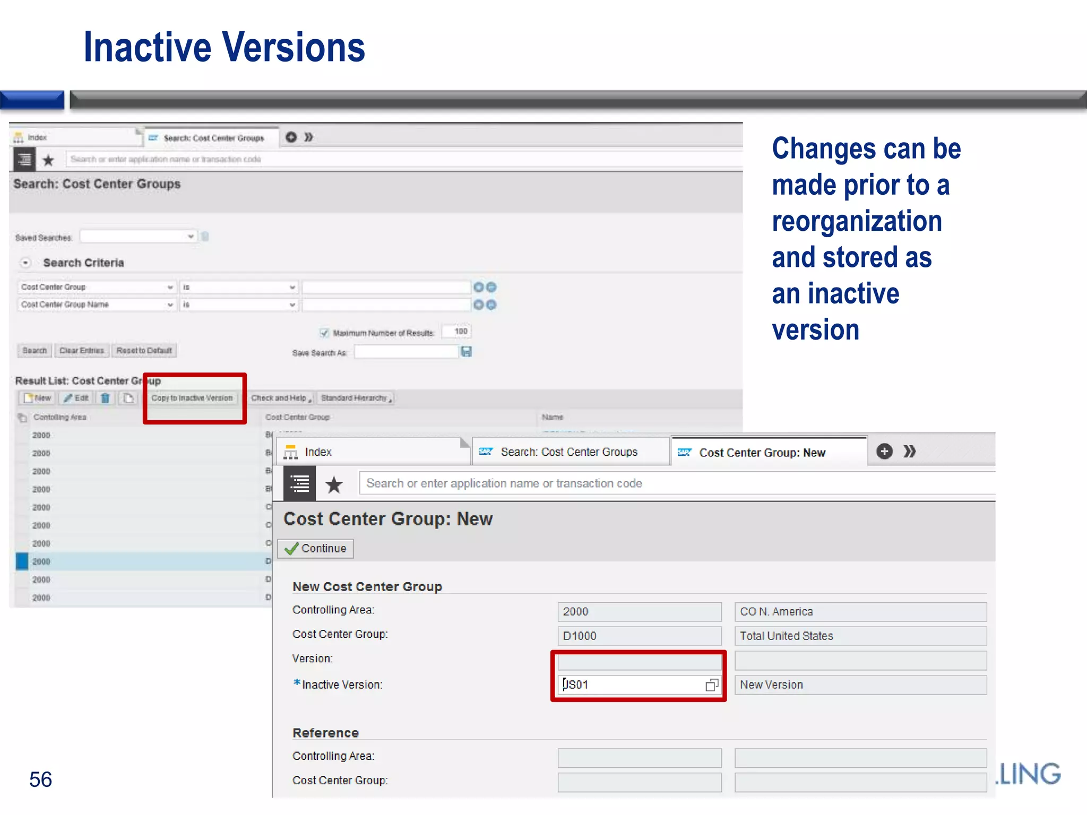Select Search: Cost Center Groups tab in front window
This screenshot has width=1087, height=815.
coord(570,452)
